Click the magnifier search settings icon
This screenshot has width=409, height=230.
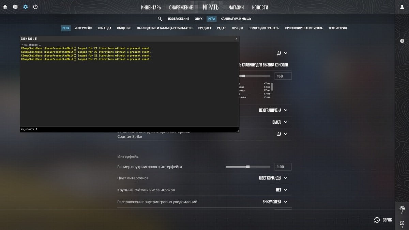(x=160, y=19)
